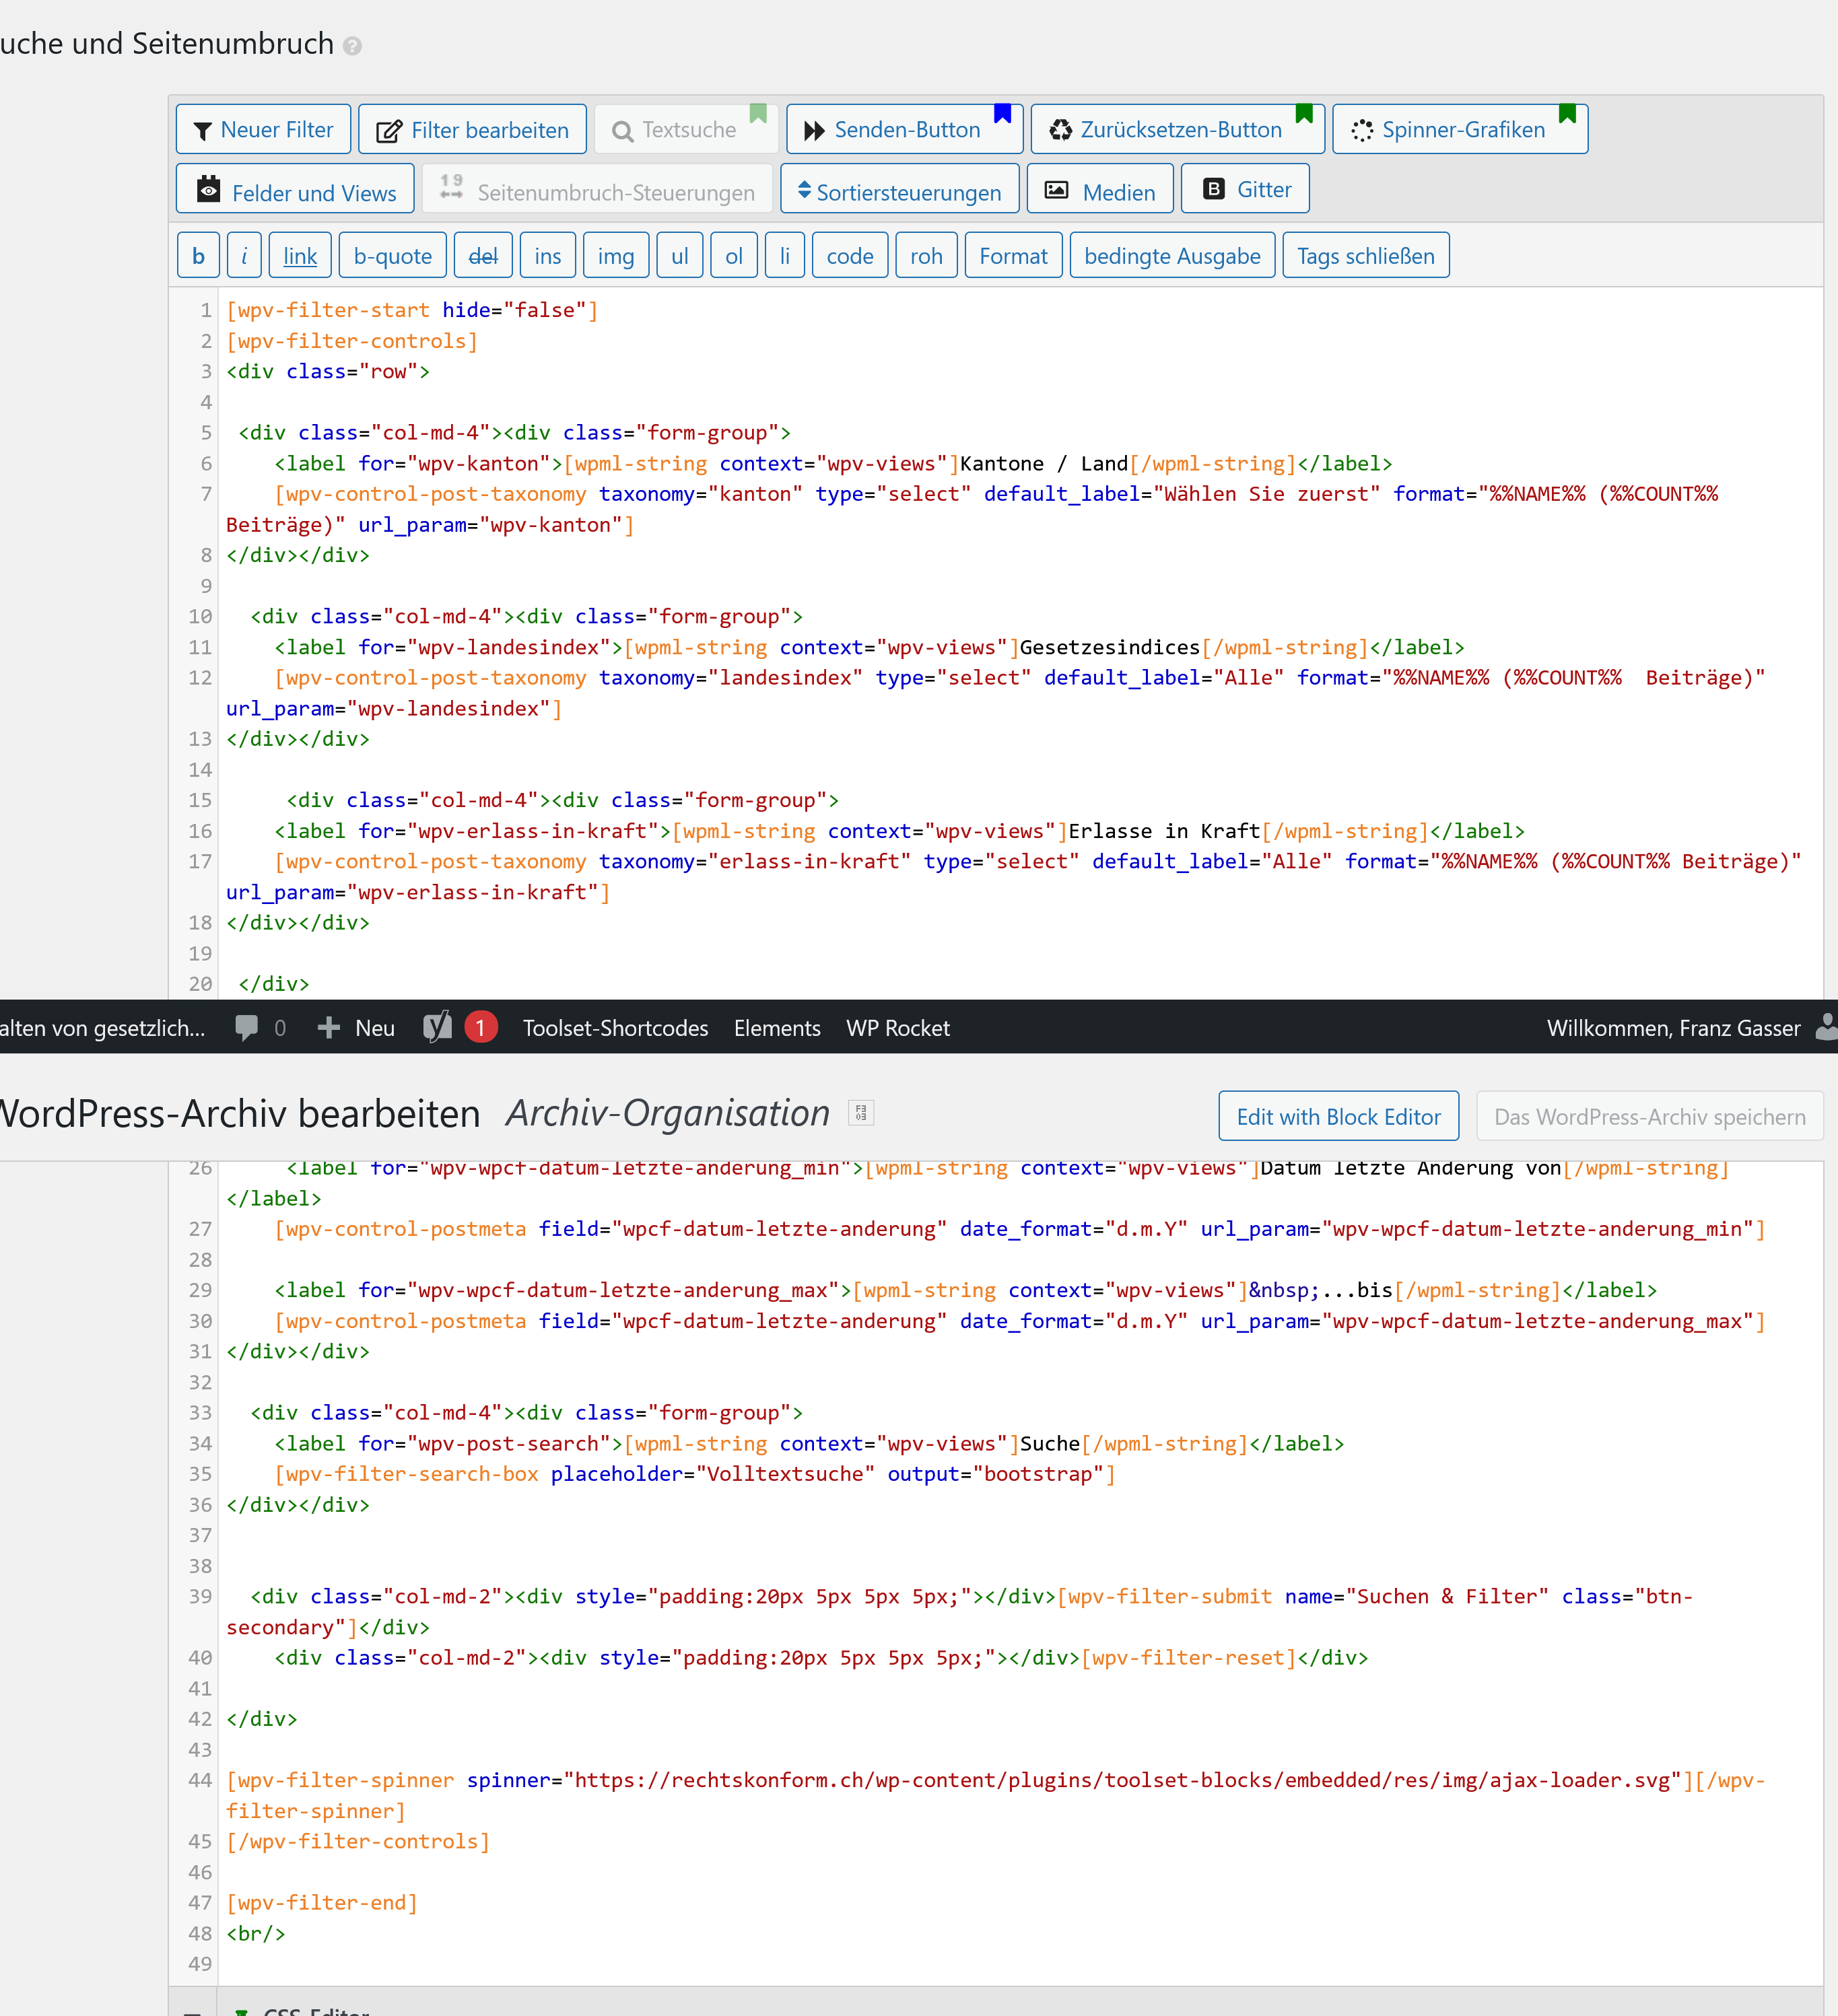The height and width of the screenshot is (2016, 1838).
Task: Open site name menu in admin bar
Action: (103, 1028)
